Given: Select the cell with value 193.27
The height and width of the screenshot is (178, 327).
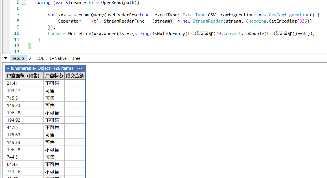Looking at the screenshot, I should (x=24, y=91).
